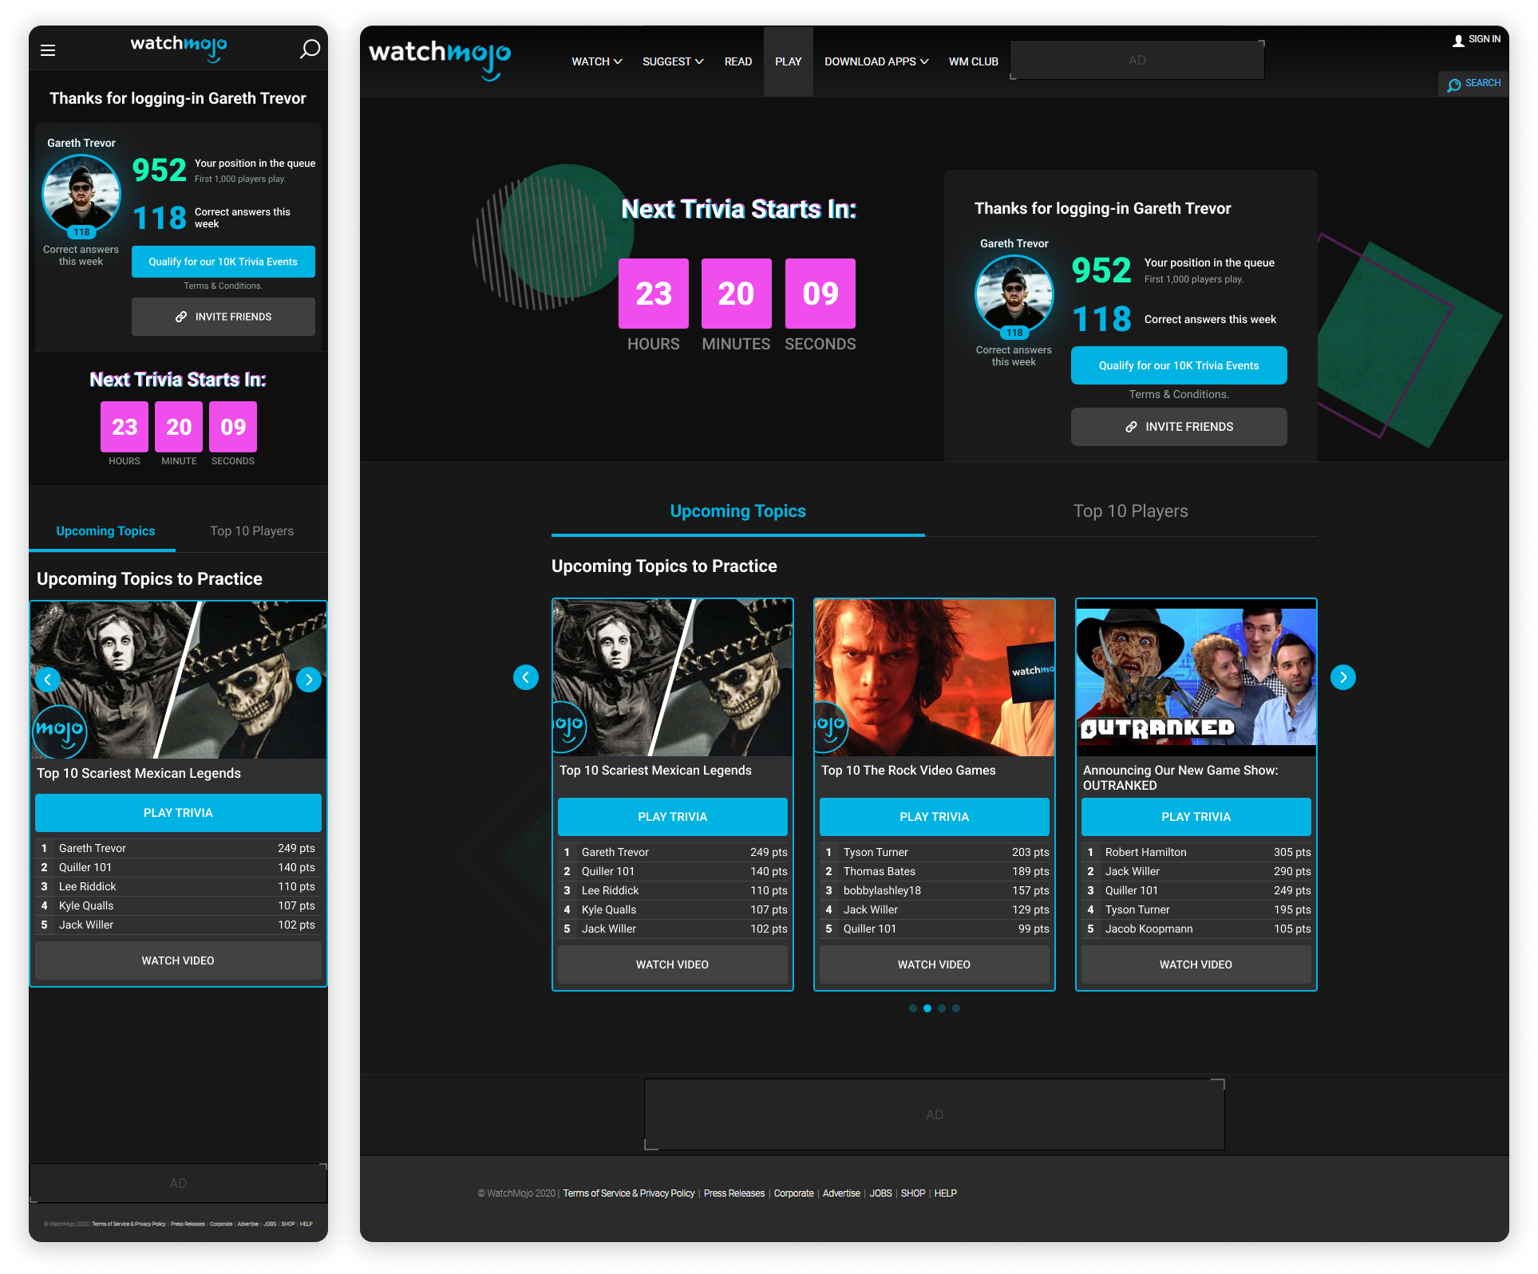Click mobile Kyle Qualls 107 pts row

178,905
